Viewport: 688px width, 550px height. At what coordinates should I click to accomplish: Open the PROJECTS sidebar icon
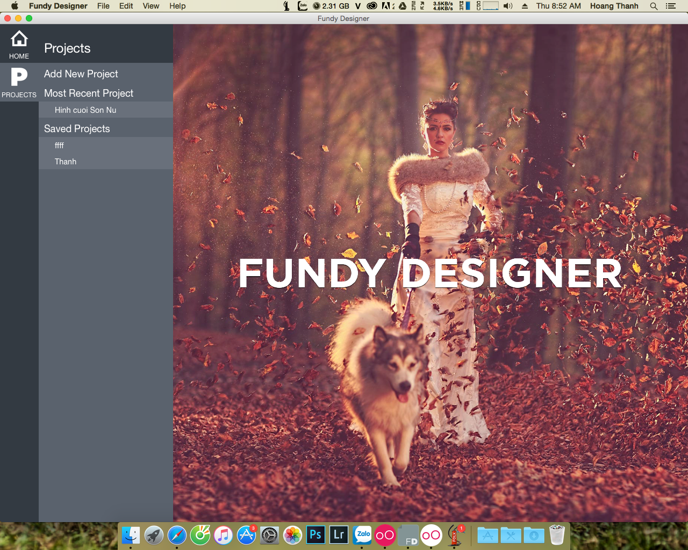[19, 83]
